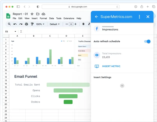The image size is (157, 122).
Task: Click the Email Funnel heading
Action: (26, 76)
